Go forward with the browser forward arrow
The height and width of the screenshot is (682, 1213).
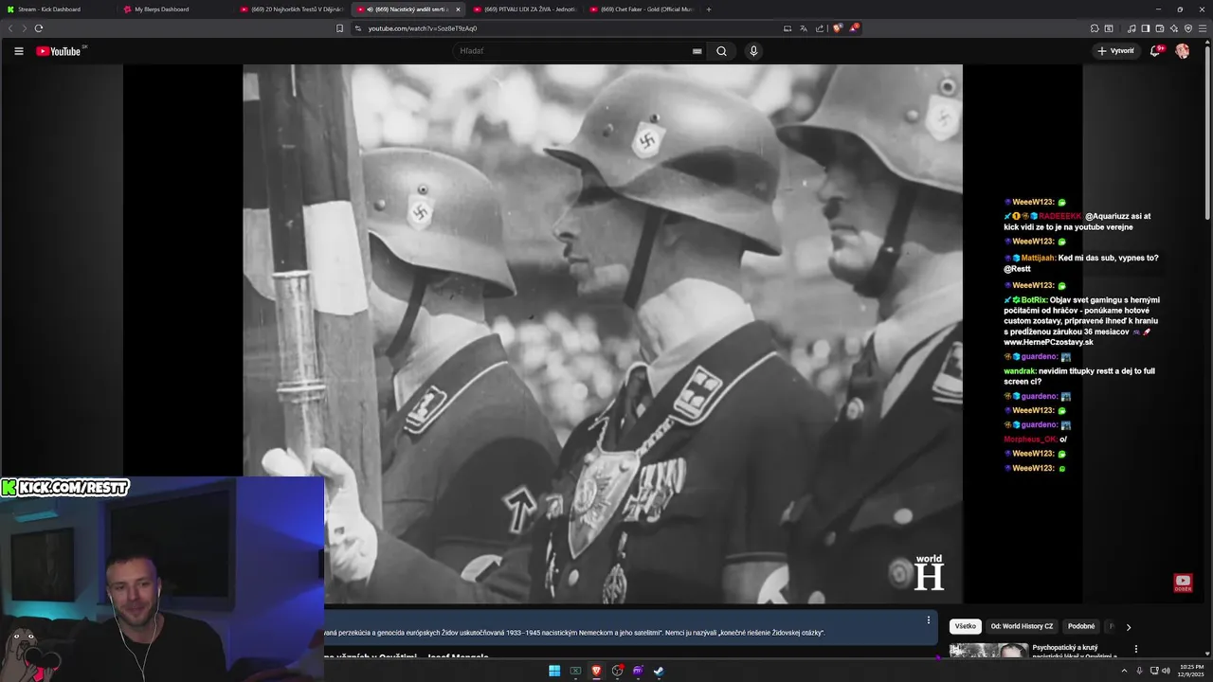(x=24, y=28)
